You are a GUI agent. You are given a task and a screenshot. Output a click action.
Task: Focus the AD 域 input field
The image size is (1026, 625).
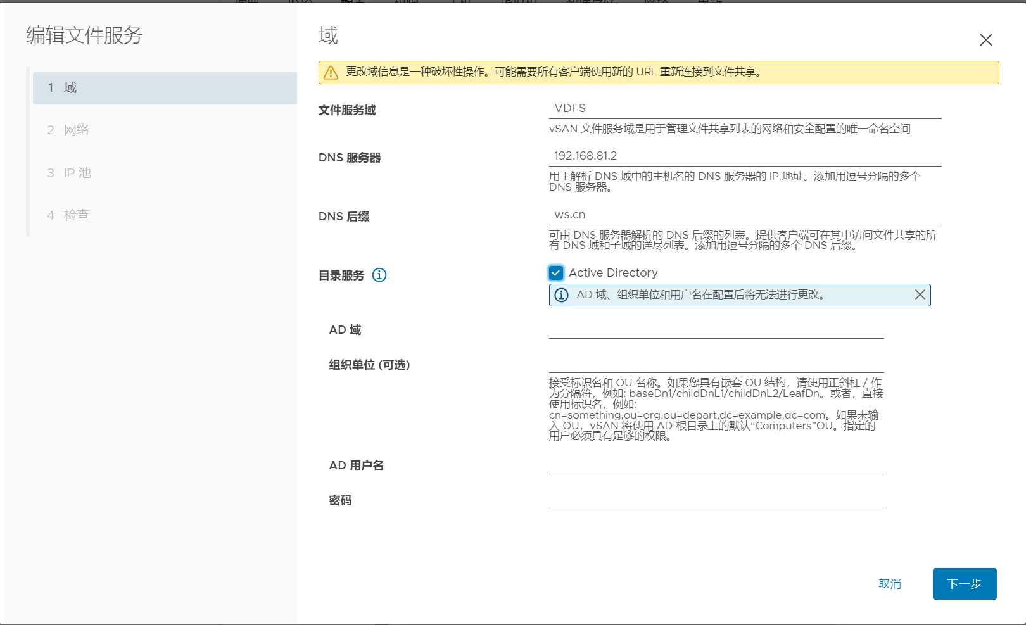click(x=716, y=329)
